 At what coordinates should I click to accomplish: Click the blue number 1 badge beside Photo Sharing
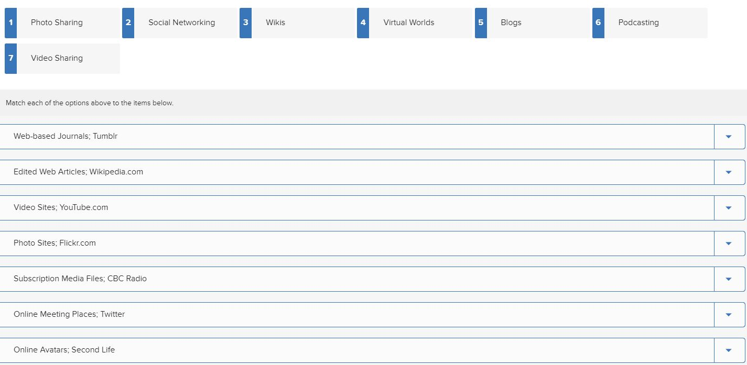(10, 23)
